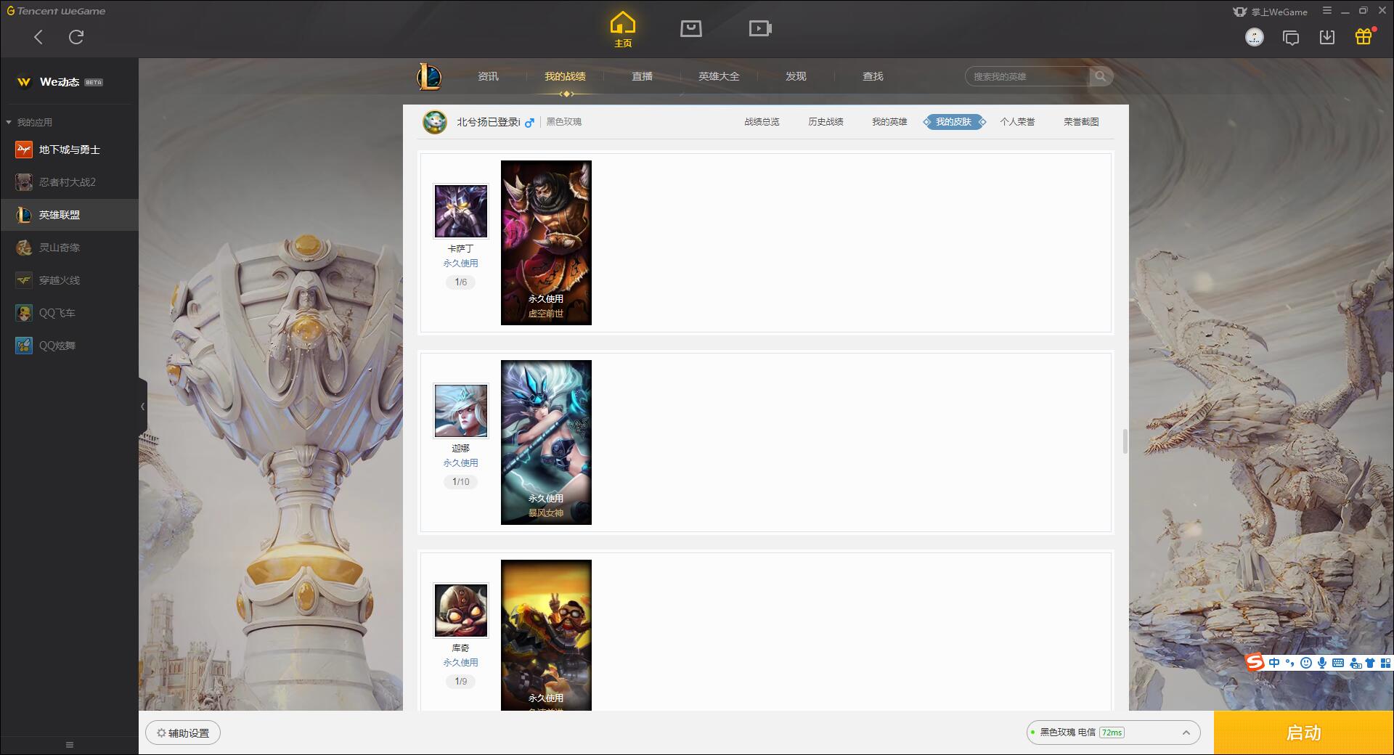Click the 1/10 skin count badge

tap(461, 481)
